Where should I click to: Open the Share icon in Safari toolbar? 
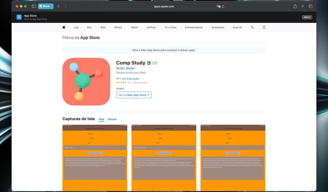[295, 6]
